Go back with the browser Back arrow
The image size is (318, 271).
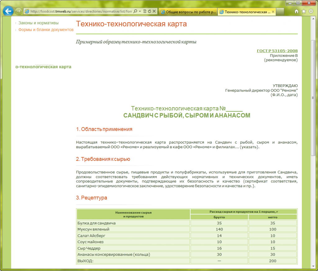coord(8,11)
